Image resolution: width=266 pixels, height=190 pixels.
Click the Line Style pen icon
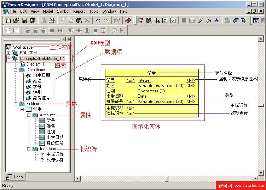[x=200, y=20]
